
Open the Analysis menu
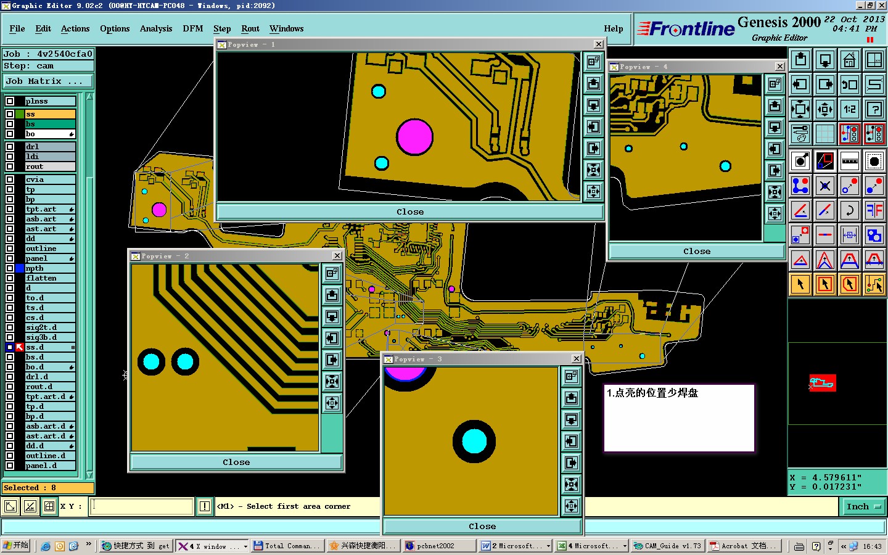(156, 28)
